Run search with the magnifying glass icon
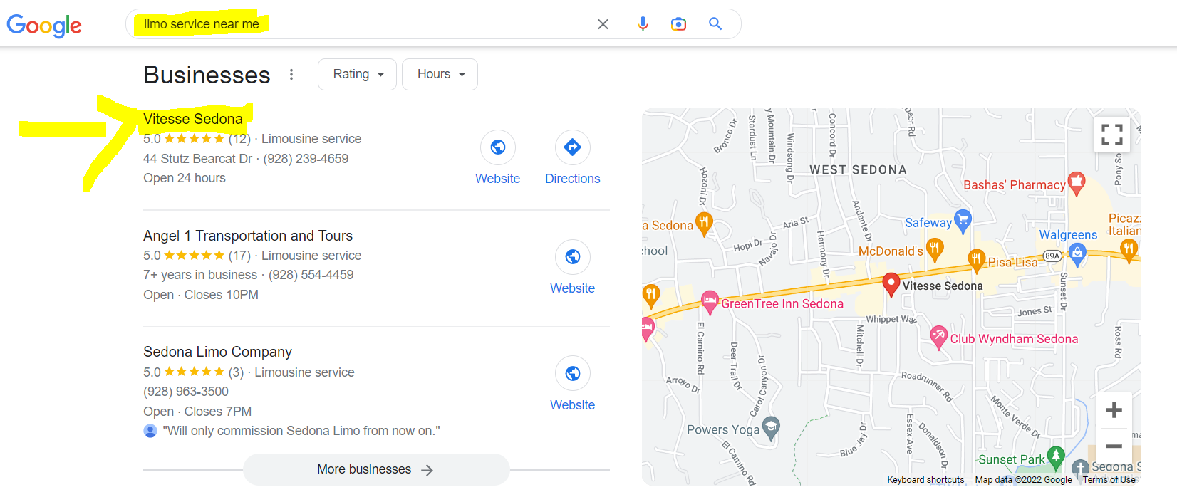Image resolution: width=1177 pixels, height=502 pixels. point(715,24)
